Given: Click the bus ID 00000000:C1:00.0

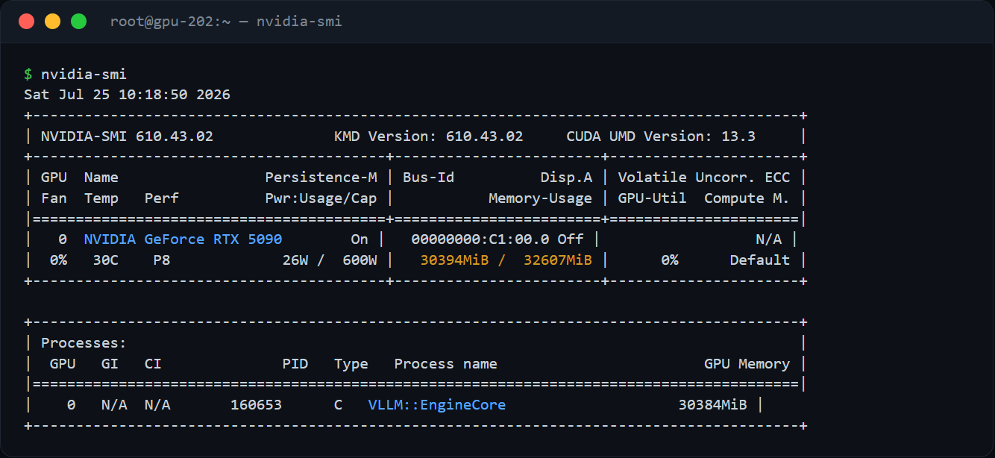Looking at the screenshot, I should [480, 239].
